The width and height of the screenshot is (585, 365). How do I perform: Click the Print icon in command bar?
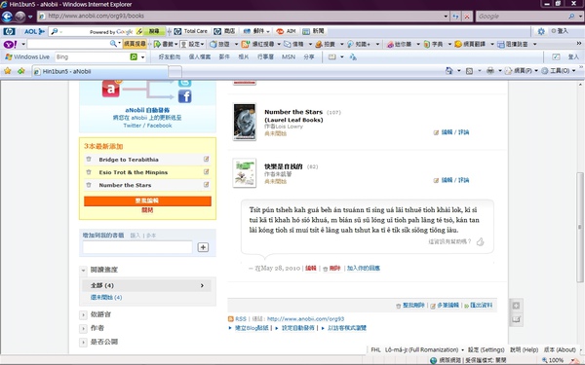coord(490,71)
